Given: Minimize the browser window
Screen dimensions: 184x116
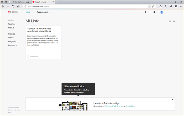Looking at the screenshot, I should pyautogui.click(x=170, y=2).
